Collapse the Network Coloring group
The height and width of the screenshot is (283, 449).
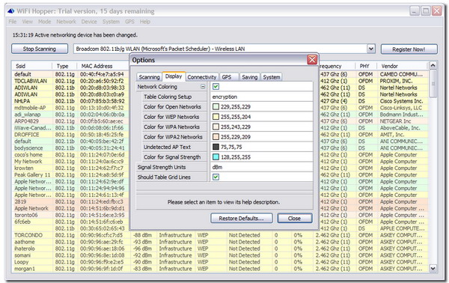click(203, 87)
